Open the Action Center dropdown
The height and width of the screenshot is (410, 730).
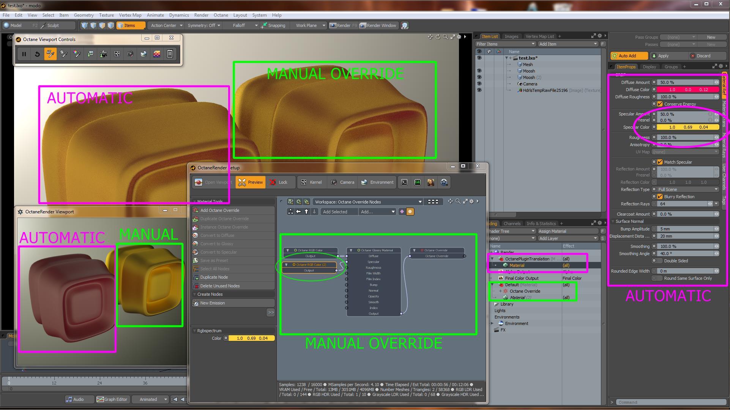167,25
